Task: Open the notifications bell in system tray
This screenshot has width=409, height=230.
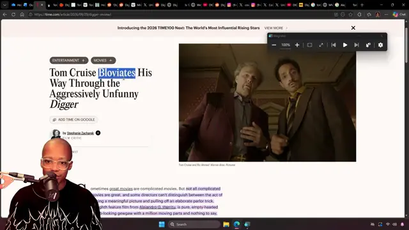Action: [x=402, y=224]
